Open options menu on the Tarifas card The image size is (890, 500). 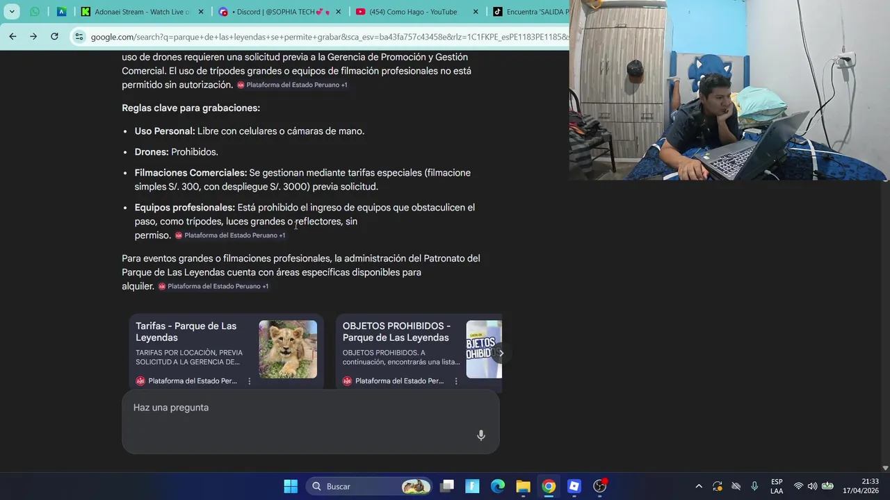pyautogui.click(x=250, y=381)
